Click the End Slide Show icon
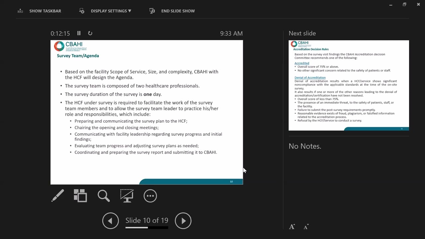 click(x=152, y=11)
